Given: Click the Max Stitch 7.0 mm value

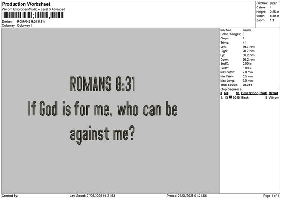Looking at the screenshot, I should click(x=248, y=72).
